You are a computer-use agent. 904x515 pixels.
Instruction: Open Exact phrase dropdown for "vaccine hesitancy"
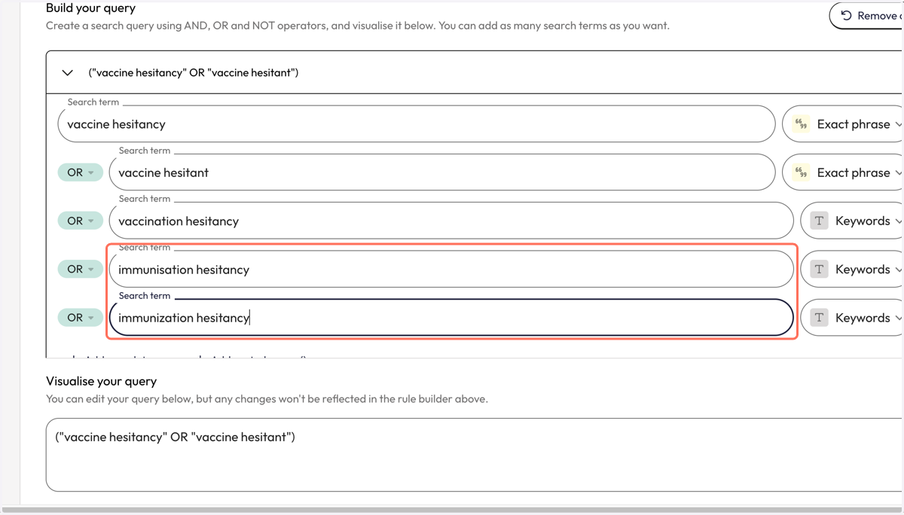844,124
